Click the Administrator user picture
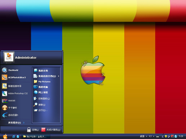186x139 pixels. pyautogui.click(x=9, y=57)
